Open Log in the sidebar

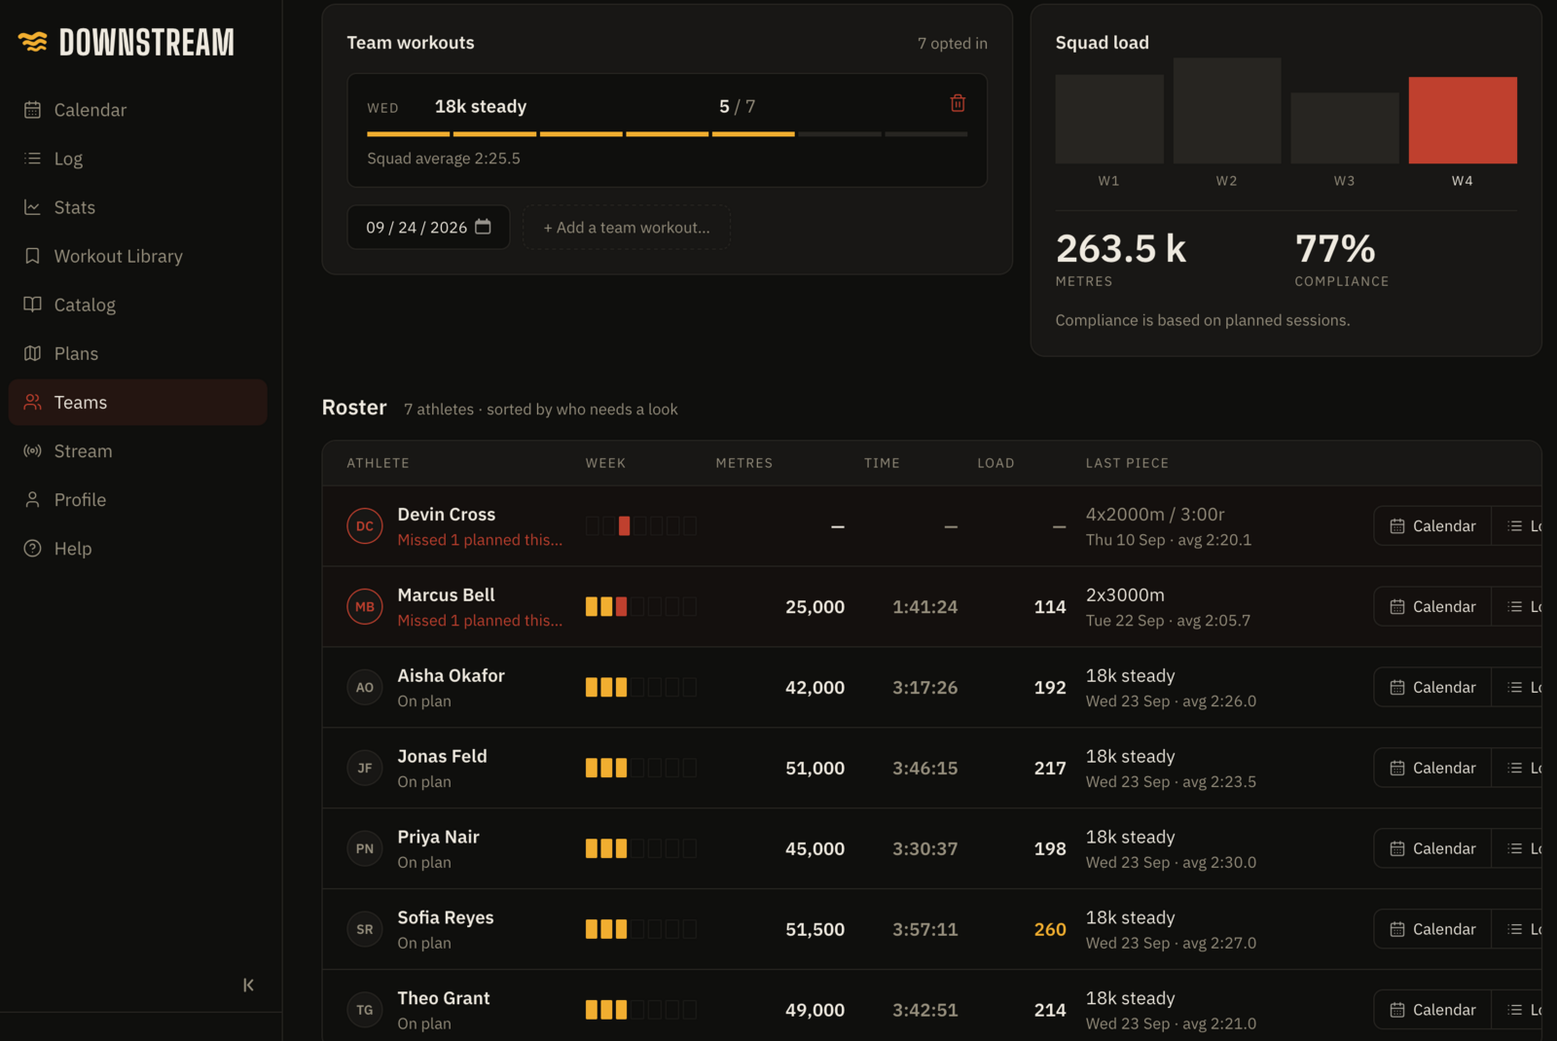[x=137, y=159]
